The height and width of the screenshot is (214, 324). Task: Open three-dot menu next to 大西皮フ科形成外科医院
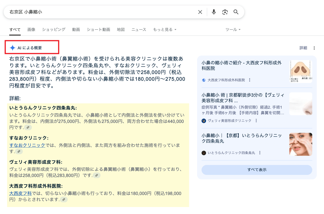250,80
